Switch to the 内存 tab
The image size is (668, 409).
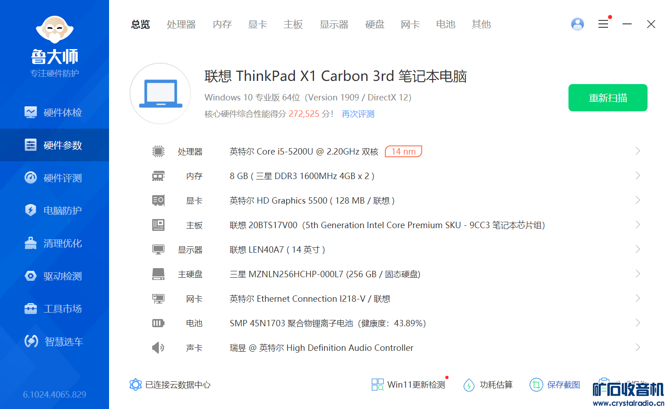pyautogui.click(x=222, y=24)
